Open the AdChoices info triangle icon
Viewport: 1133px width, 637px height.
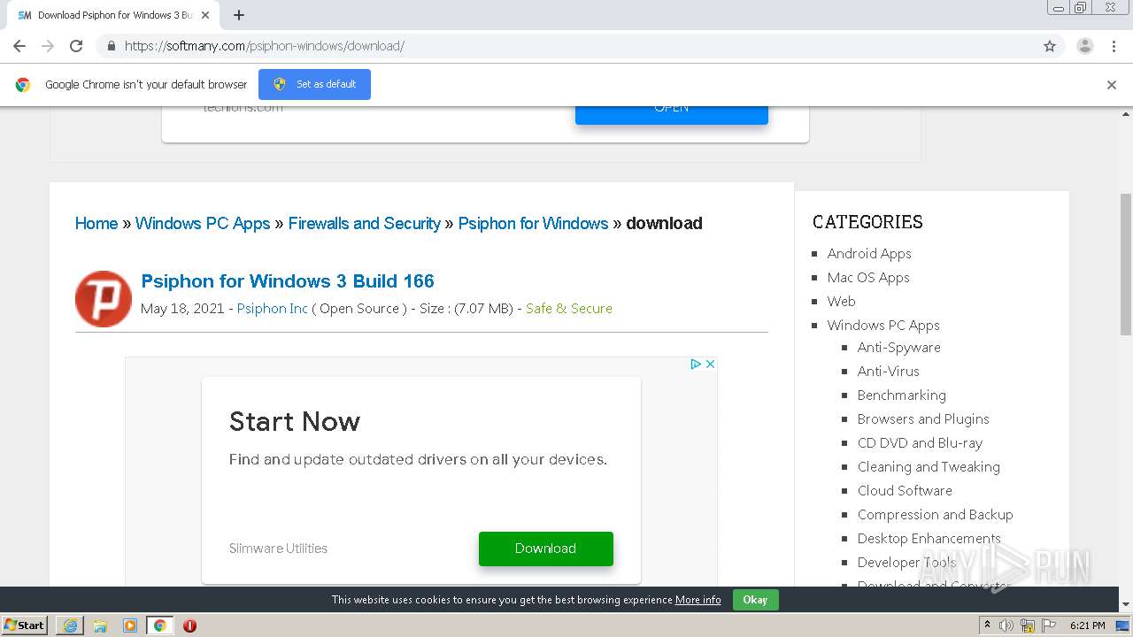click(x=696, y=364)
